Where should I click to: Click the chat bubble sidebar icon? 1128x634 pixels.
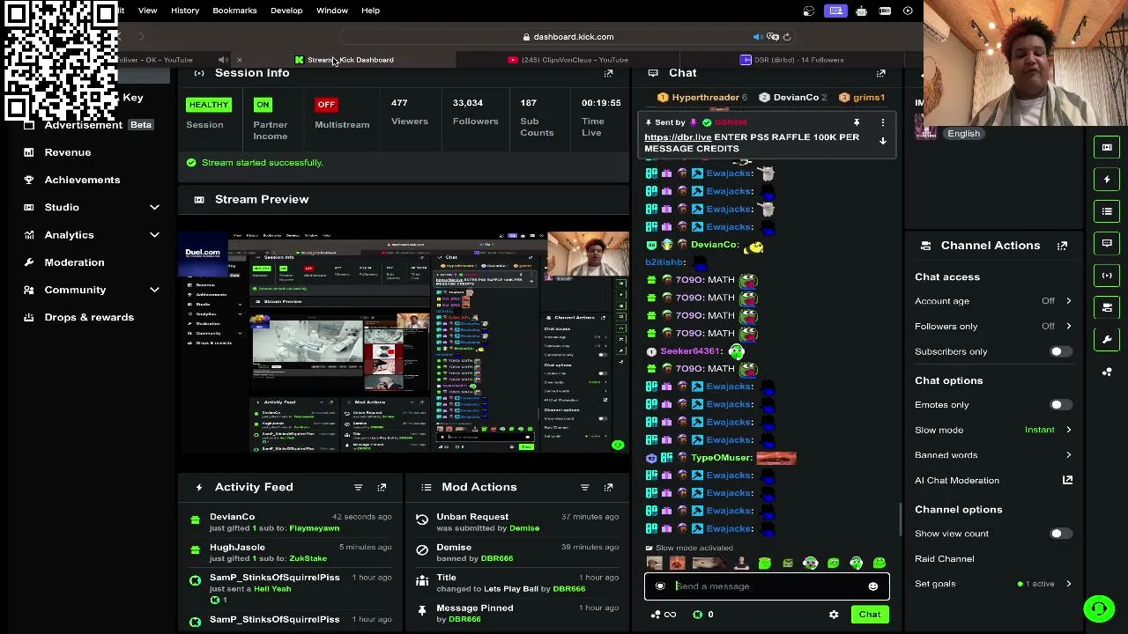[1107, 243]
